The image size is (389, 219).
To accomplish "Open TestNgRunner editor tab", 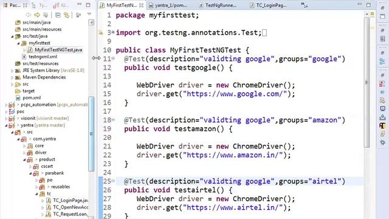I will tap(218, 5).
